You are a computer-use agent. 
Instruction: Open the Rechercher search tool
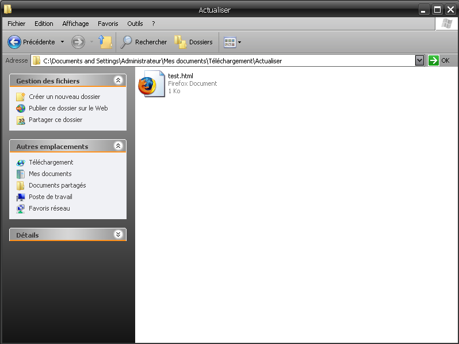point(144,42)
